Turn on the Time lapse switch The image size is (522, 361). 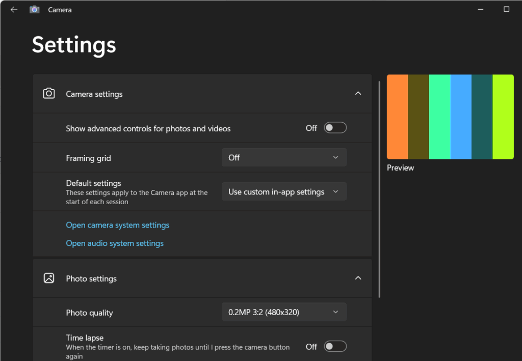[335, 347]
